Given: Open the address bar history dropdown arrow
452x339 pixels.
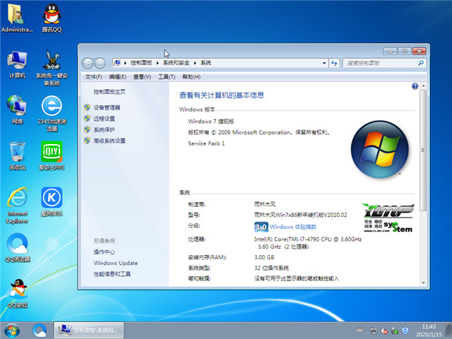Looking at the screenshot, I should (x=324, y=63).
